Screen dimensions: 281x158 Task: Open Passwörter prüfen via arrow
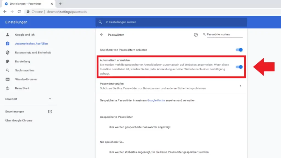pyautogui.click(x=240, y=86)
